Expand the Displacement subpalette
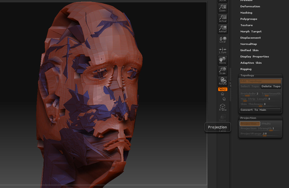289x188 pixels. coord(251,38)
